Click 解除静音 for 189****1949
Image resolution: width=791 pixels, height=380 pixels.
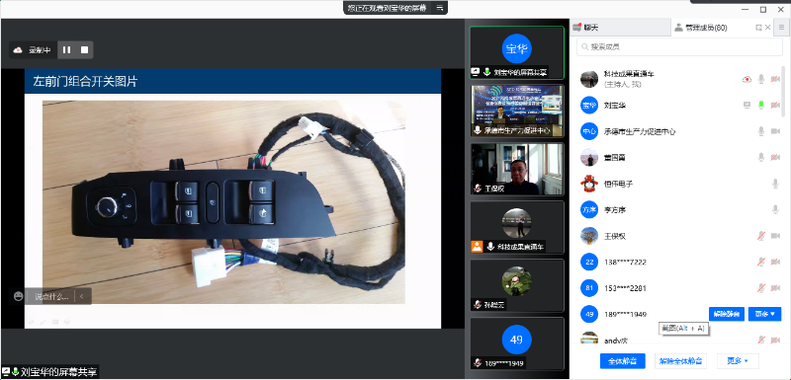727,314
